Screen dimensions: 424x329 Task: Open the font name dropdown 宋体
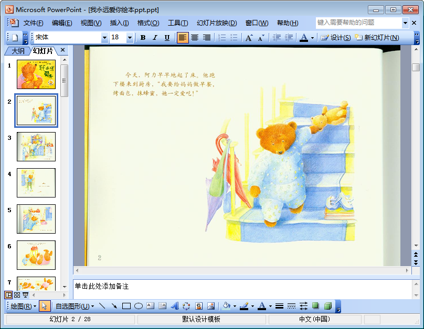pos(104,38)
